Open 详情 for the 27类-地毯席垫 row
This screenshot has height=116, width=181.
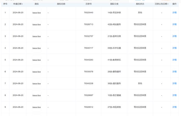(x=174, y=107)
